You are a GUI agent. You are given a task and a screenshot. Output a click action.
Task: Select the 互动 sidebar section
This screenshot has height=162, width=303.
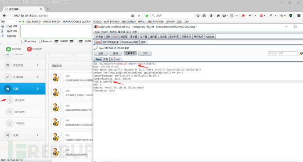click(22, 88)
